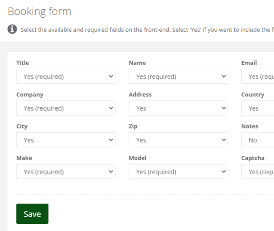The height and width of the screenshot is (231, 274).
Task: Open the Name field dropdown
Action: (178, 76)
